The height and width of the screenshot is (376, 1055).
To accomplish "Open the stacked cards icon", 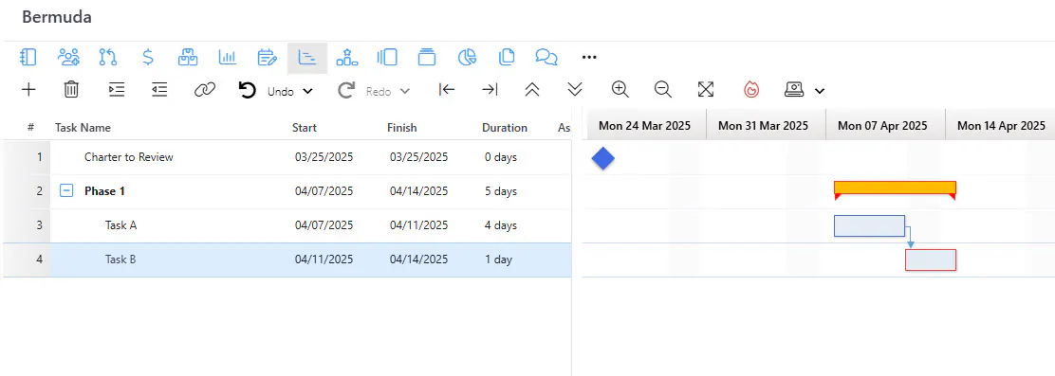I will [x=427, y=58].
